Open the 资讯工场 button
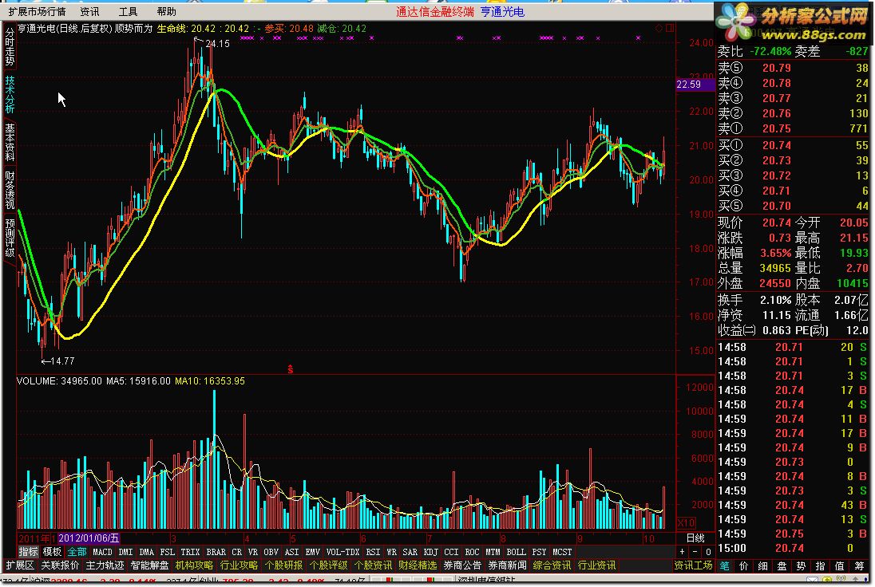 pos(693,565)
